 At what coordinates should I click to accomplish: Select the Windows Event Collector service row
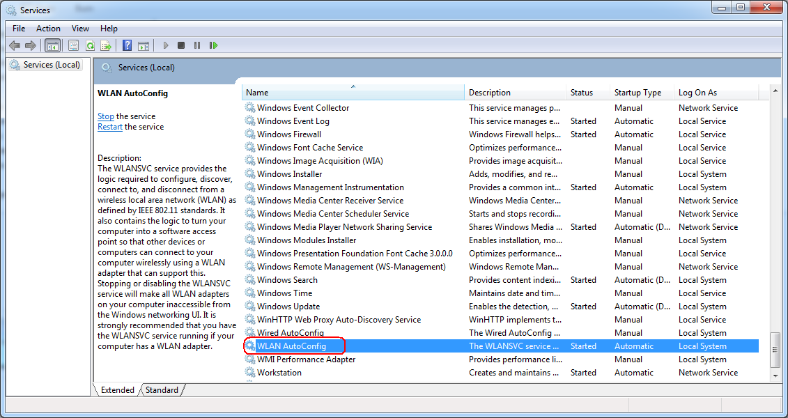[x=501, y=108]
